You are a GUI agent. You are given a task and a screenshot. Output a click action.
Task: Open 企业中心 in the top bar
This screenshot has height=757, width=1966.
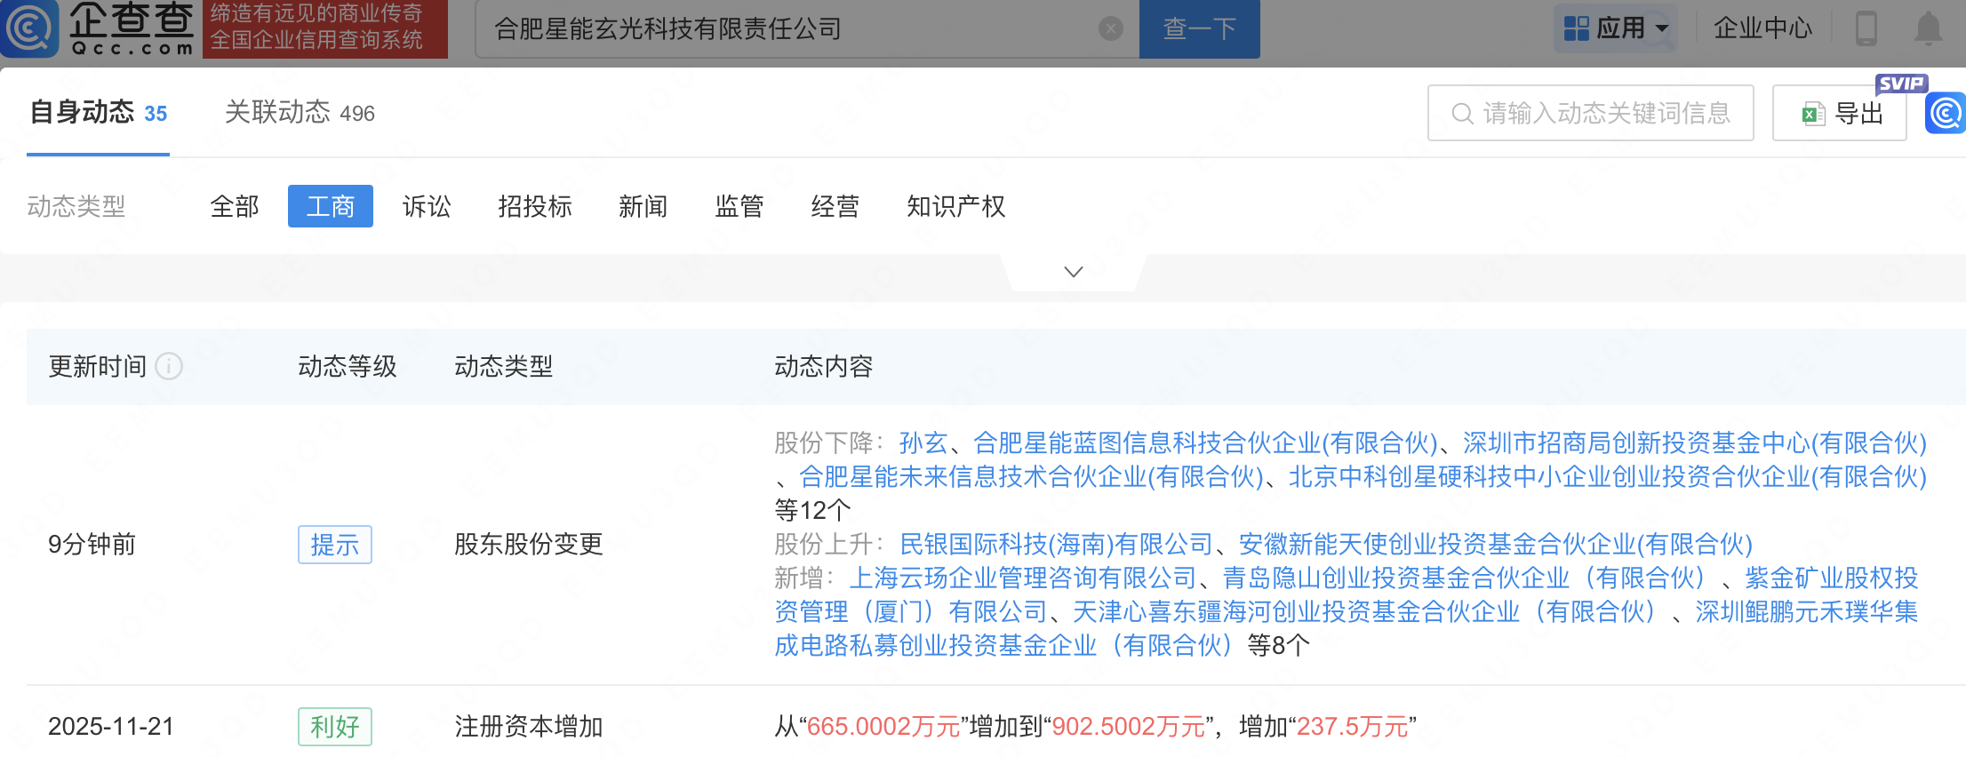coord(1762,28)
